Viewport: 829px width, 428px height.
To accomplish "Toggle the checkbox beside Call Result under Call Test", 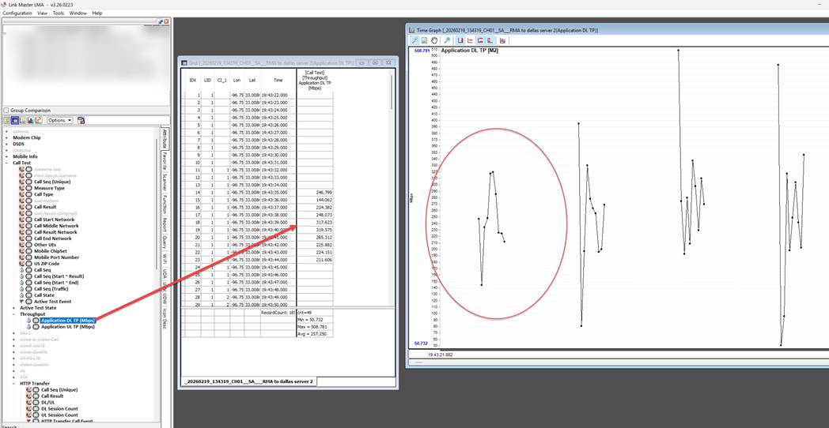I will (x=28, y=207).
